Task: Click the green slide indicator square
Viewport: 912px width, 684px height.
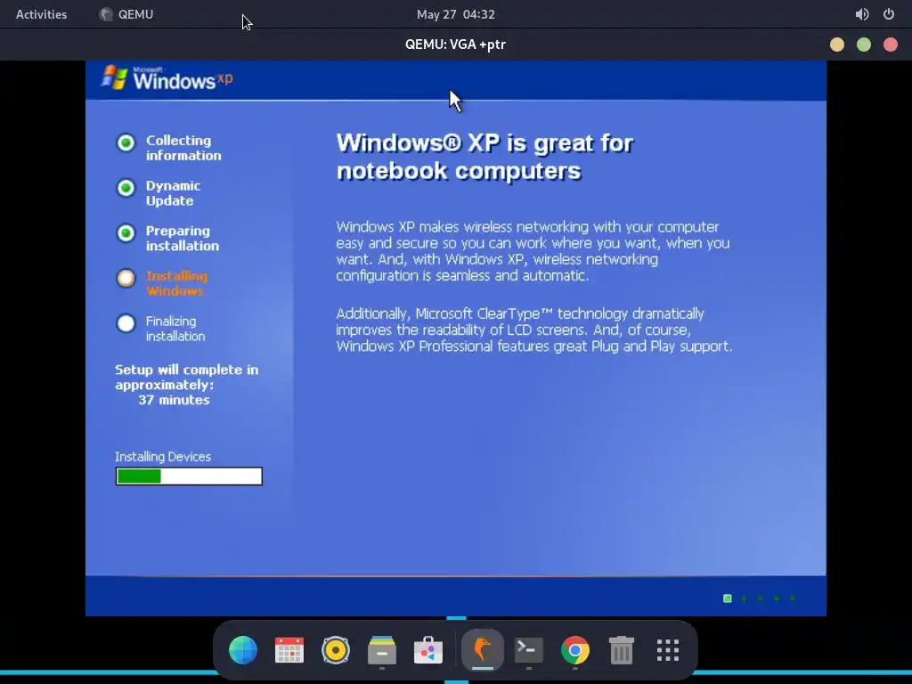Action: [x=727, y=598]
